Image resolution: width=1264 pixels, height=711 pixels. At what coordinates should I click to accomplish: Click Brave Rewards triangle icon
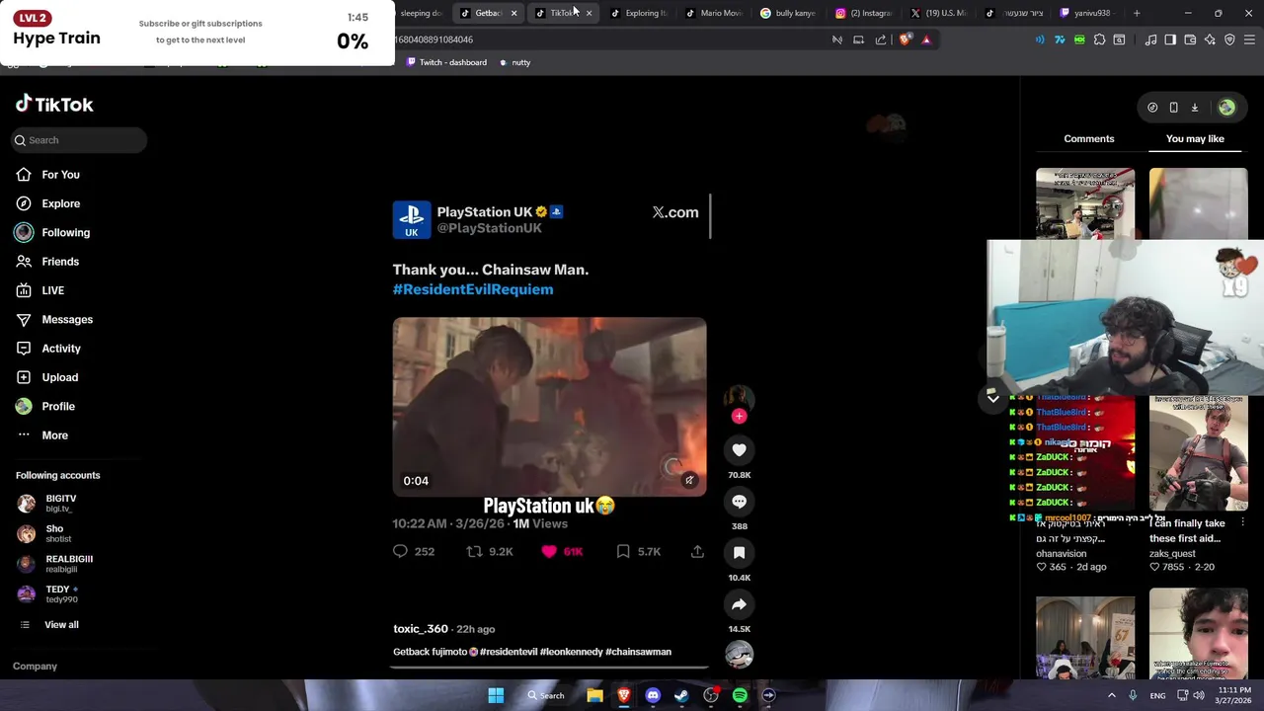pos(926,39)
